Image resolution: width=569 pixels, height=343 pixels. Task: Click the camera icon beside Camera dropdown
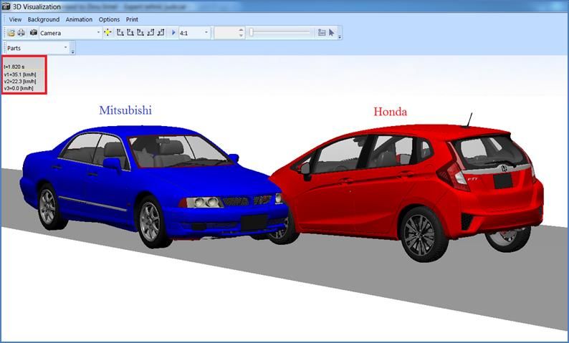pyautogui.click(x=34, y=33)
